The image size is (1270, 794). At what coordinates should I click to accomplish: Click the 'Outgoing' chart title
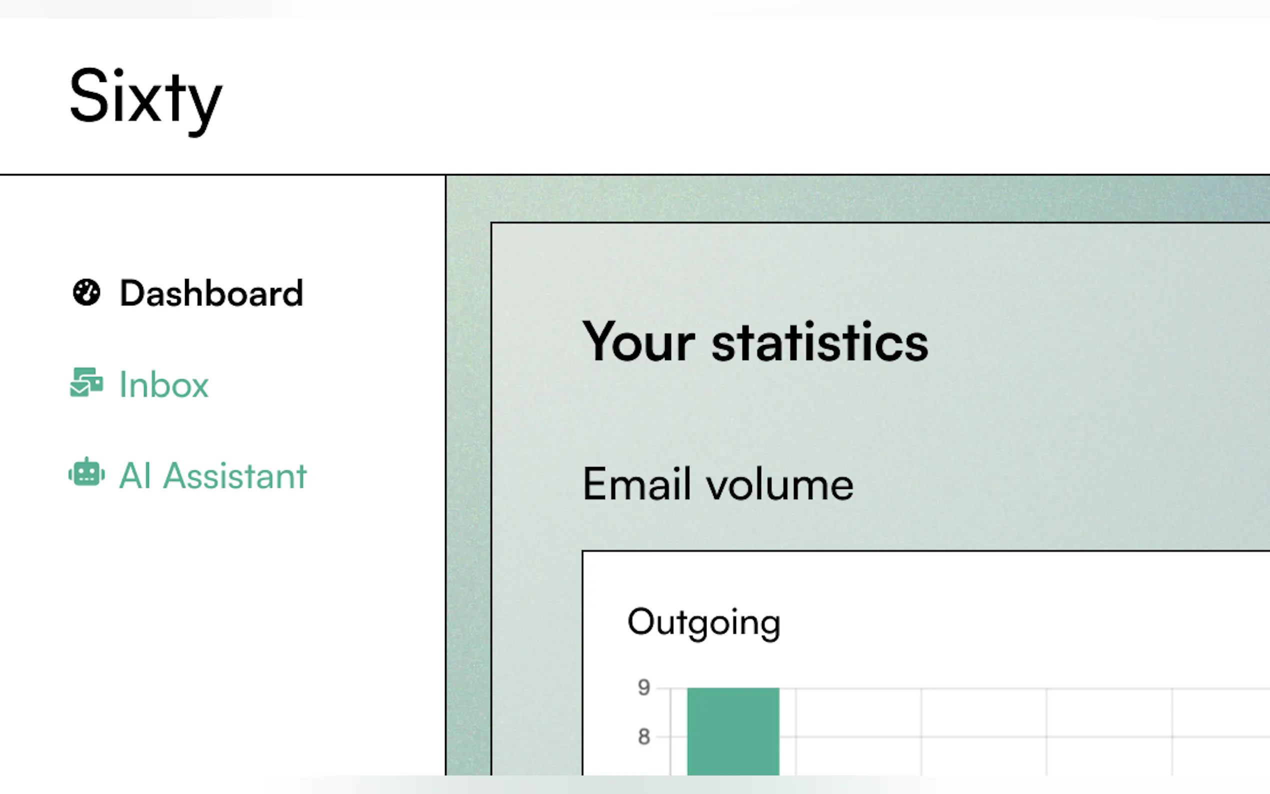click(x=703, y=622)
